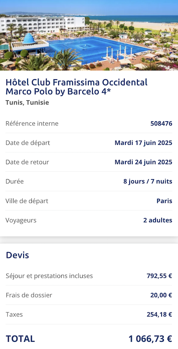The height and width of the screenshot is (349, 178).
Task: Tap the Séjour et prestations incluses line
Action: (x=89, y=276)
